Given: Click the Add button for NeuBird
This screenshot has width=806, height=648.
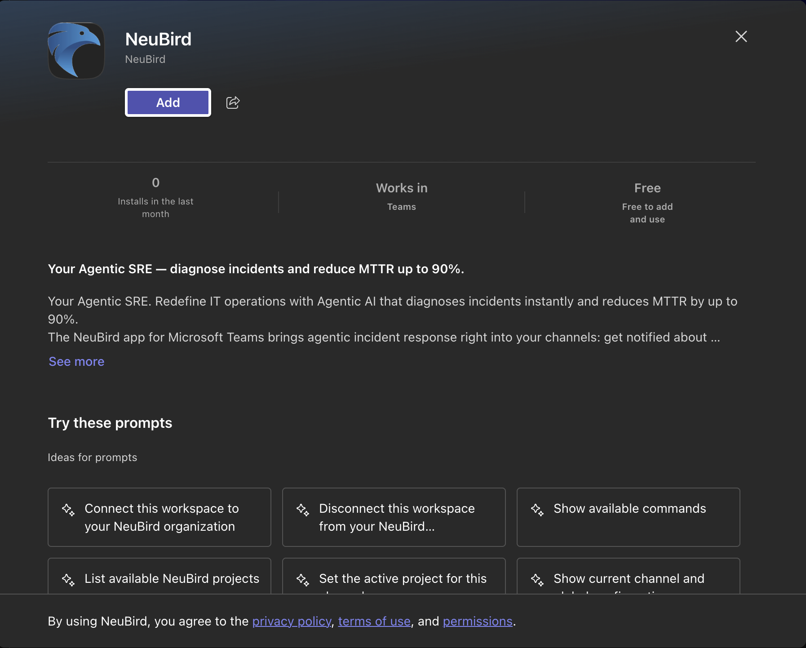Looking at the screenshot, I should tap(168, 102).
